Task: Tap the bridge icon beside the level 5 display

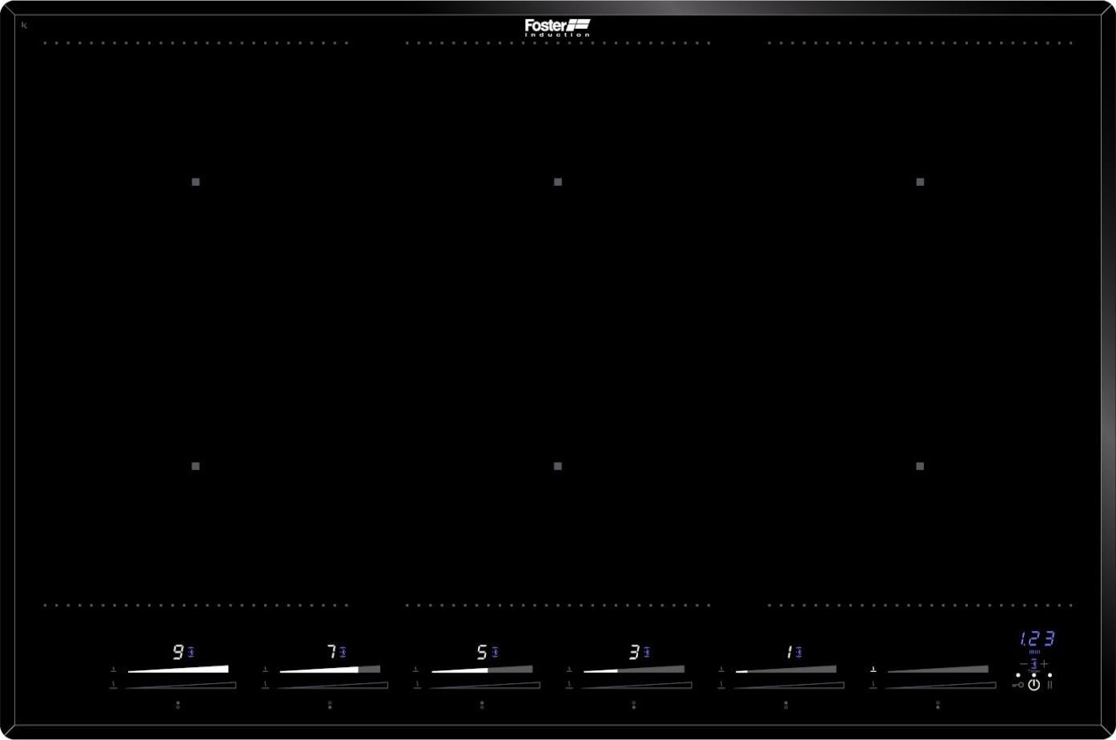Action: [497, 650]
